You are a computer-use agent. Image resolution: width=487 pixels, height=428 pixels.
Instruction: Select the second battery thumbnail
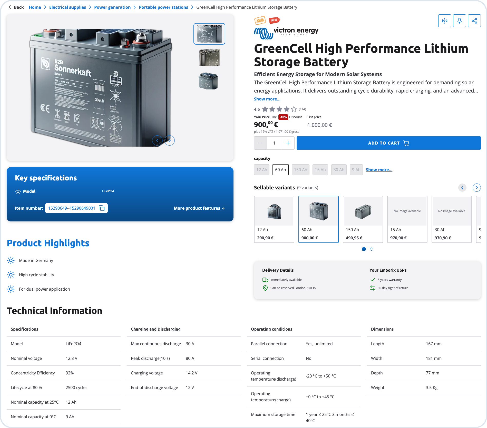(x=209, y=58)
